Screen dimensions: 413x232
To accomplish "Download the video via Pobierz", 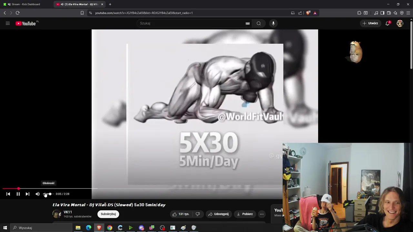I will 245,214.
